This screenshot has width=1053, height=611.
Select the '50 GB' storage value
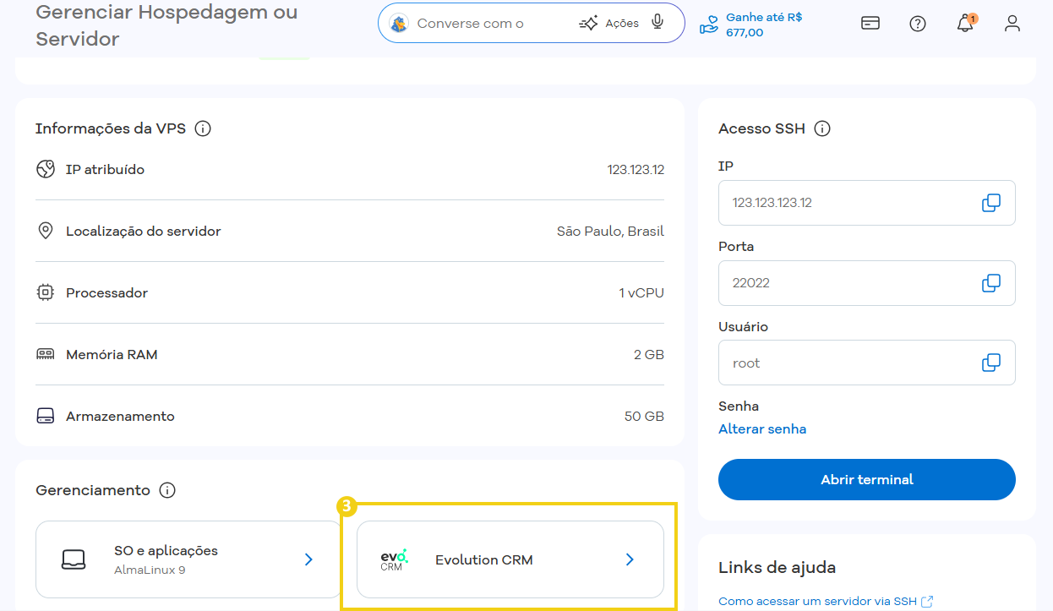645,416
